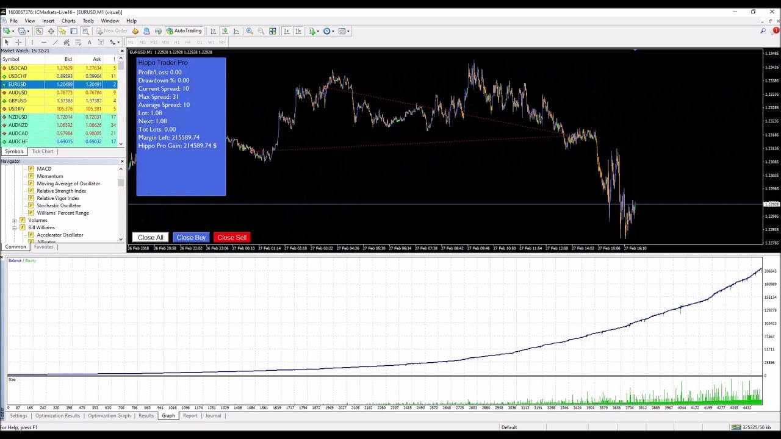Switch to the Tick Chart tab
Image resolution: width=781 pixels, height=439 pixels.
point(43,151)
